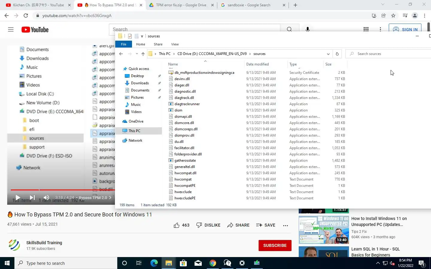Skip to the next video
The width and height of the screenshot is (431, 269).
click(32, 198)
